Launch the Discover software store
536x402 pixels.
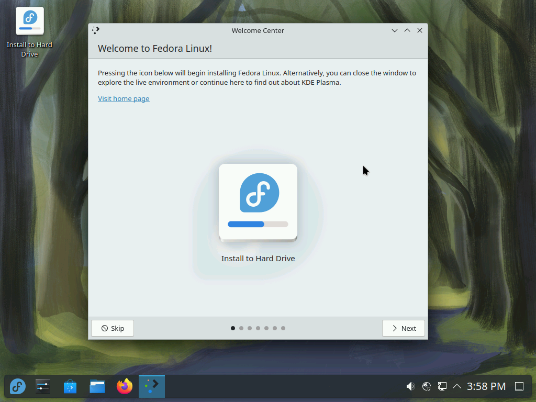[x=70, y=387]
